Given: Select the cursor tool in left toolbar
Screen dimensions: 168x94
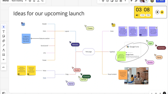Looking at the screenshot, I should [4, 27].
